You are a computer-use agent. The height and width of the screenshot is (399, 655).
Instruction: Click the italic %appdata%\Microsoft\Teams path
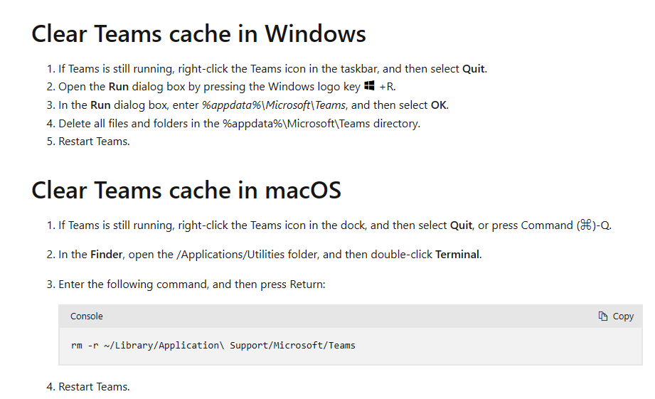(274, 105)
